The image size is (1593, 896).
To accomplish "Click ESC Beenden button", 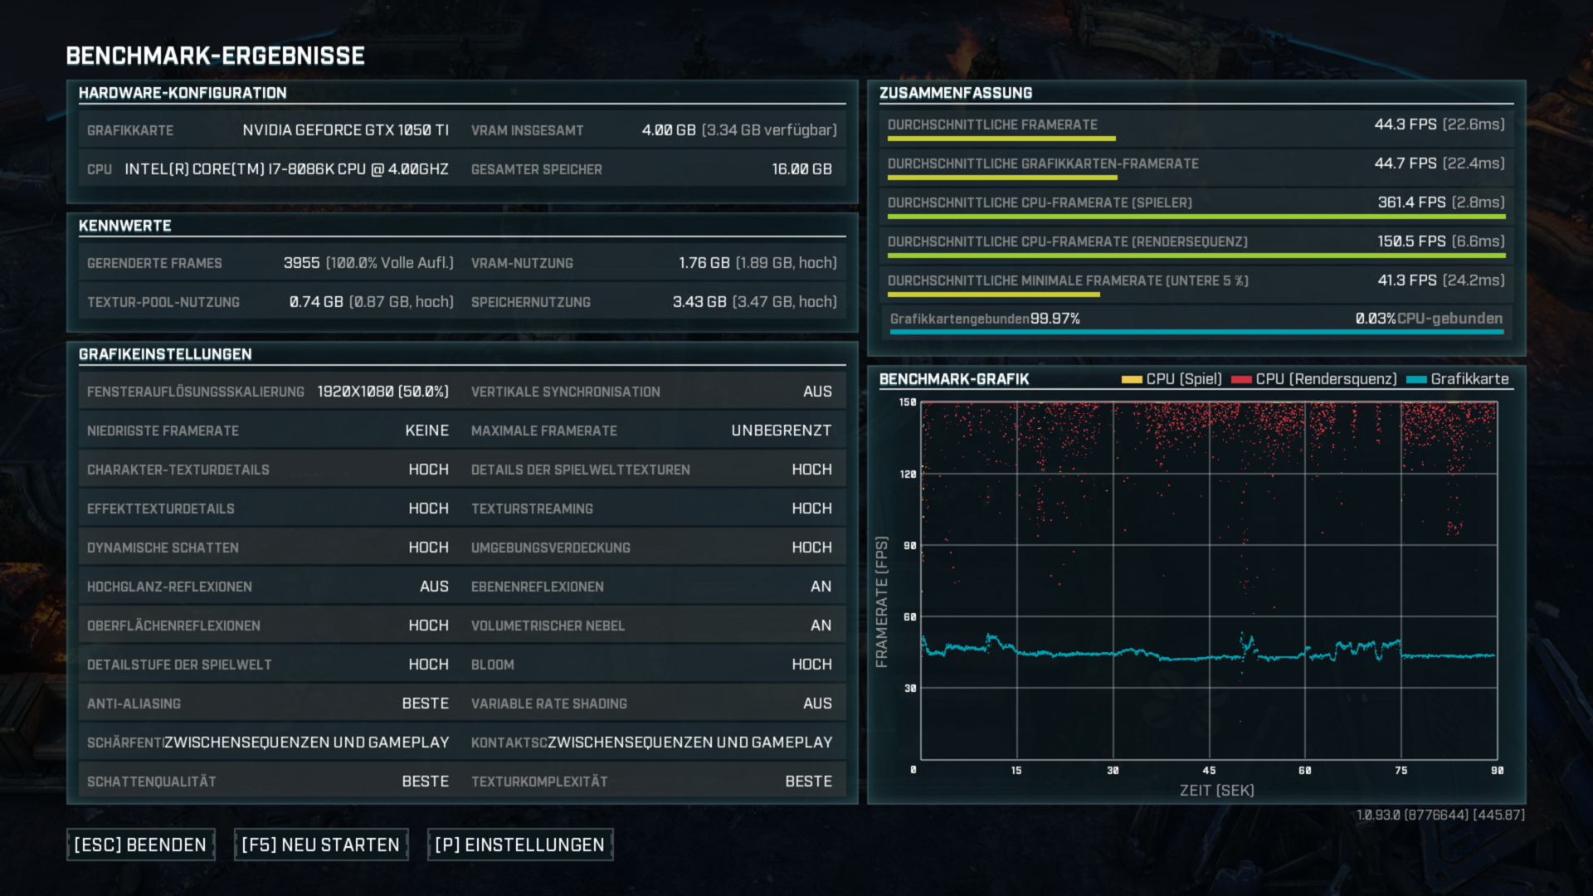I will coord(139,842).
